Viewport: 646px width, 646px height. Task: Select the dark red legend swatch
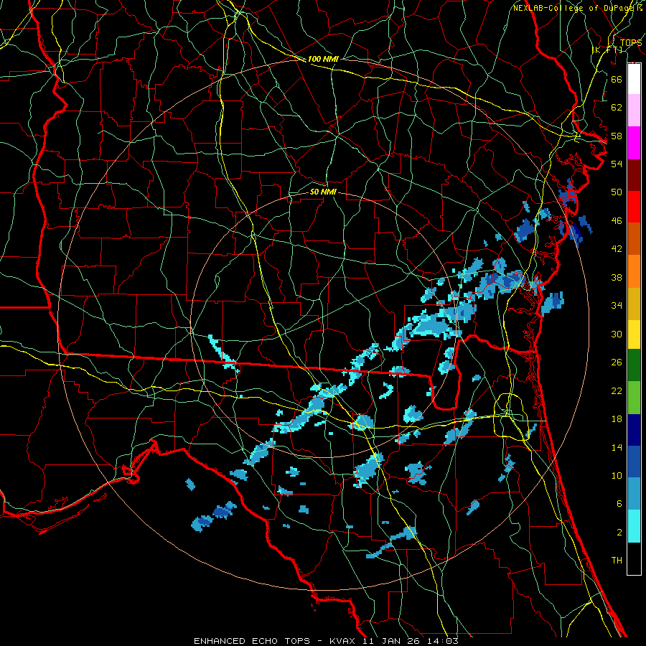pos(634,175)
